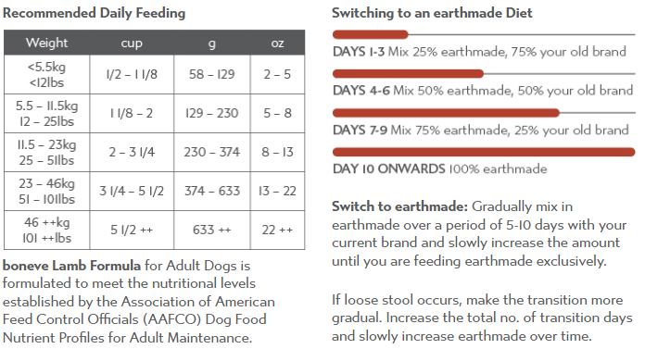645x349 pixels.
Task: Click the Day 10 Onwards full progress bar
Action: pyautogui.click(x=484, y=152)
